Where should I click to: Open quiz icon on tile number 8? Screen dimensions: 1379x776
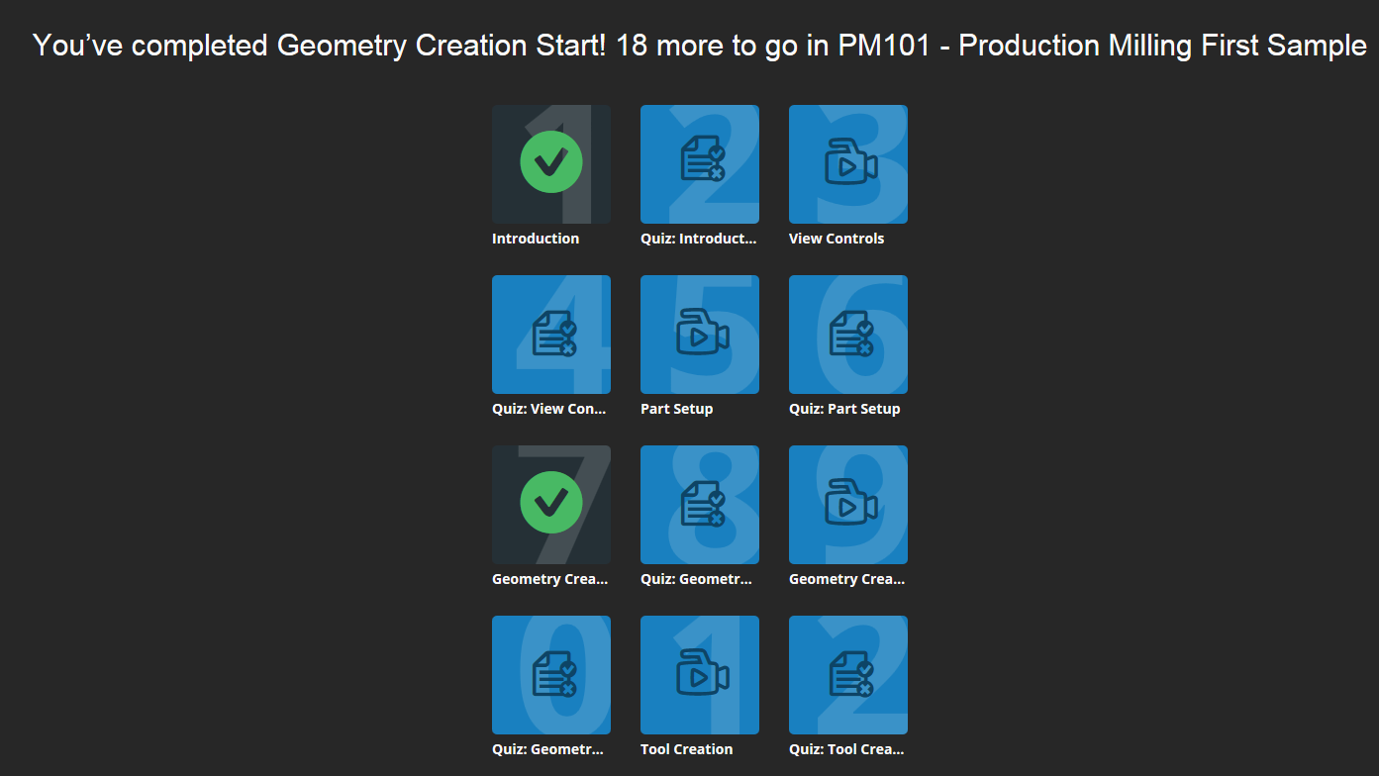pos(701,504)
